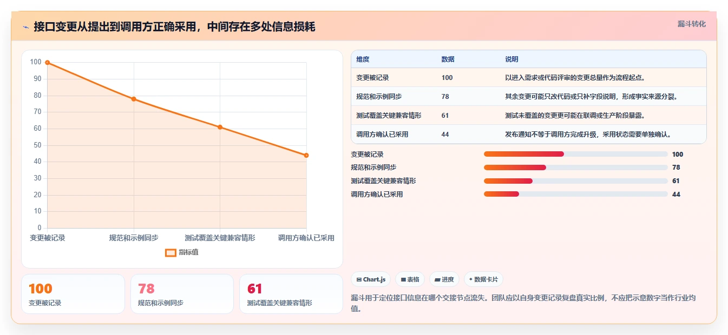The image size is (728, 335).
Task: Click the 数据卡片 chip
Action: pos(483,279)
